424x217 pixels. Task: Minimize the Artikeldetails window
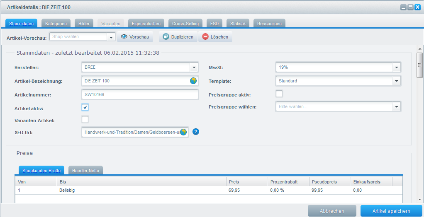[403, 7]
